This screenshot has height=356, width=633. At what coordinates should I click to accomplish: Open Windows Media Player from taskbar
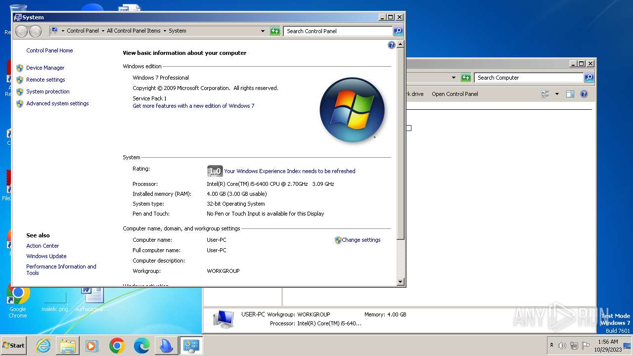point(92,346)
